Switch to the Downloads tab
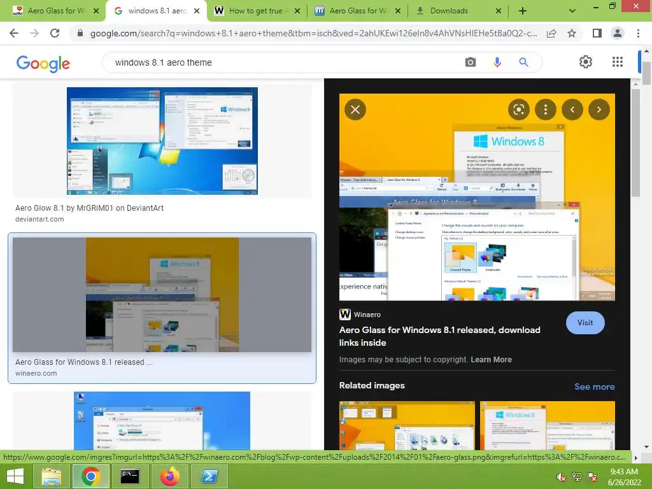 [x=457, y=11]
